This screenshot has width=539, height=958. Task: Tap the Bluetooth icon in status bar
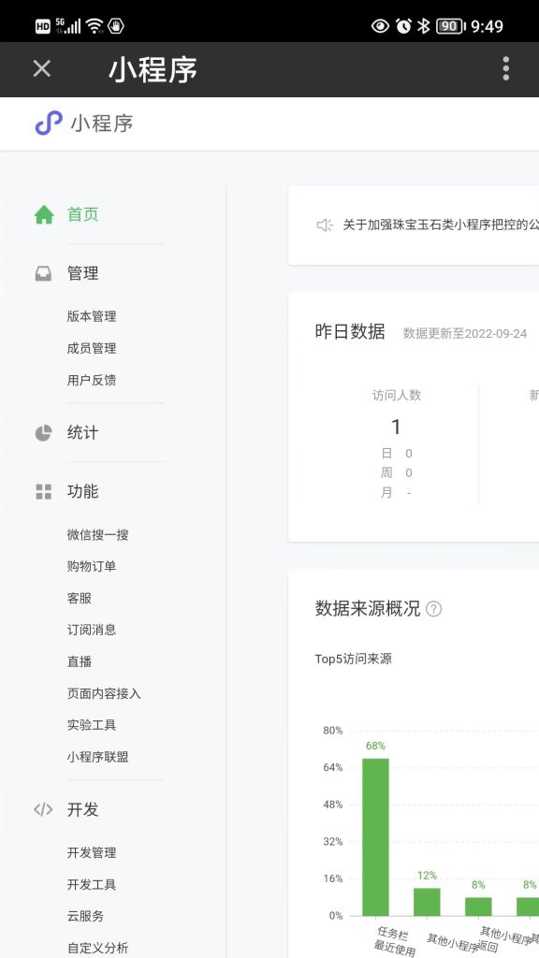[x=424, y=25]
